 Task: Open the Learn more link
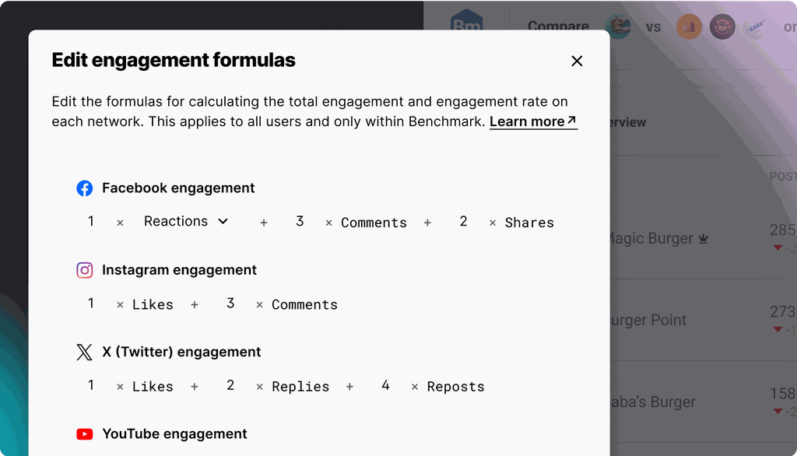[x=533, y=121]
